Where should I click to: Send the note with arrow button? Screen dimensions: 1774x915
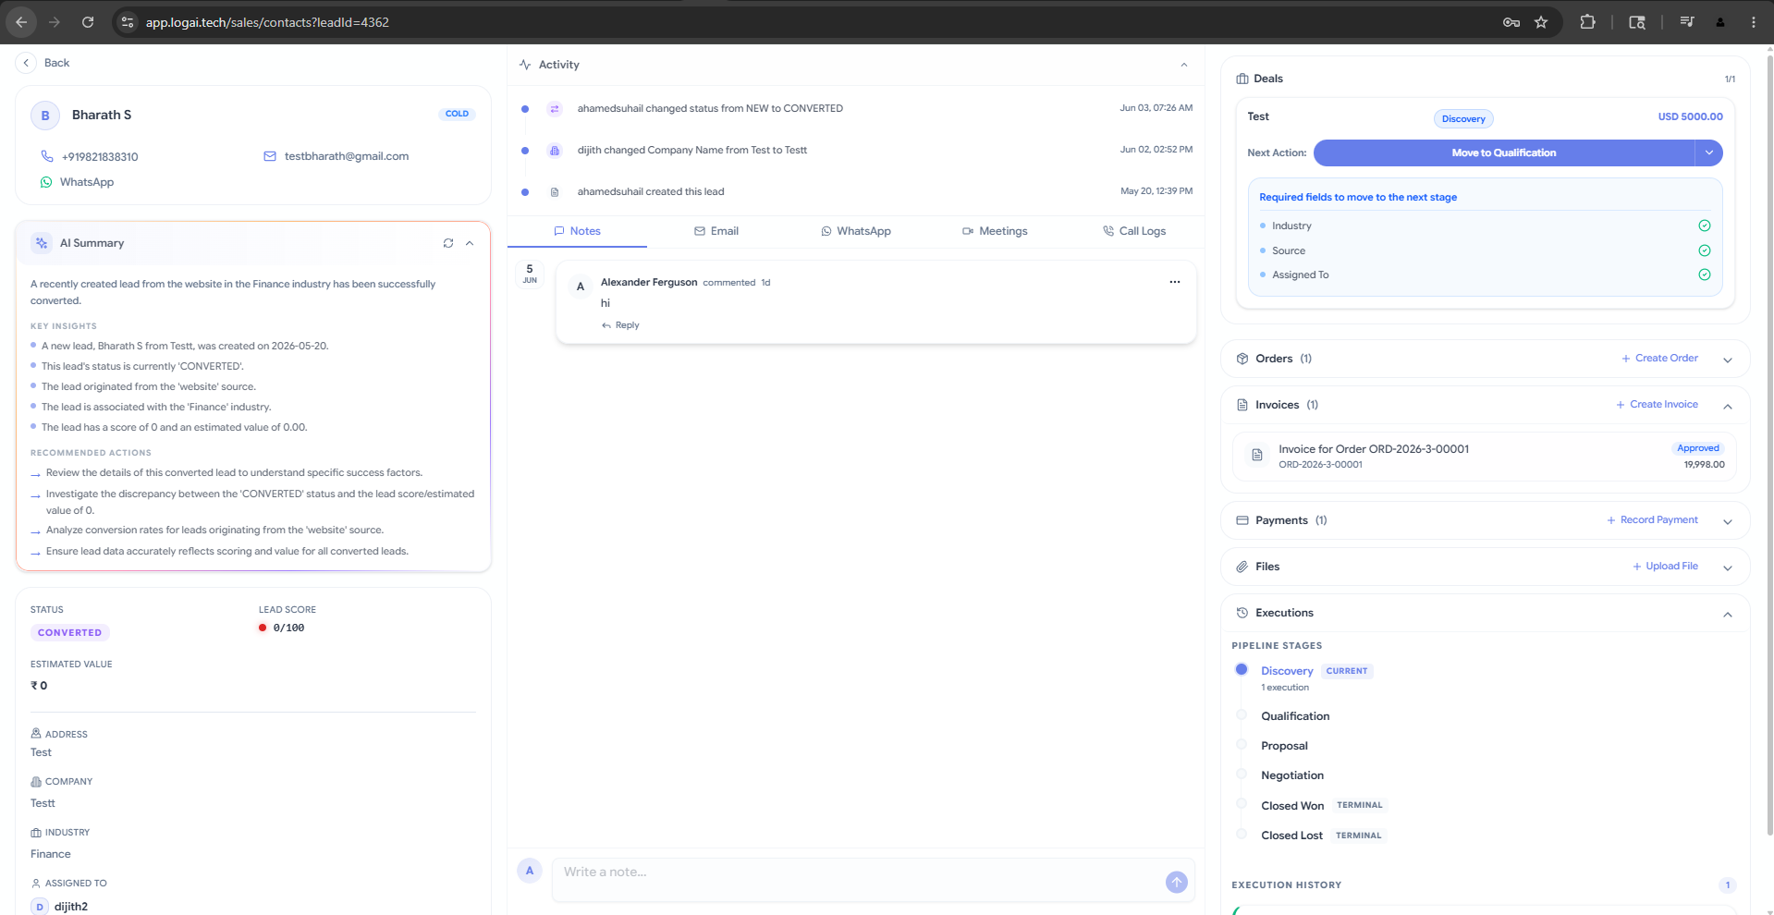1177,883
